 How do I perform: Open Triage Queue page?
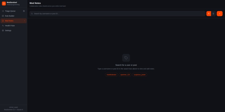click(x=13, y=11)
